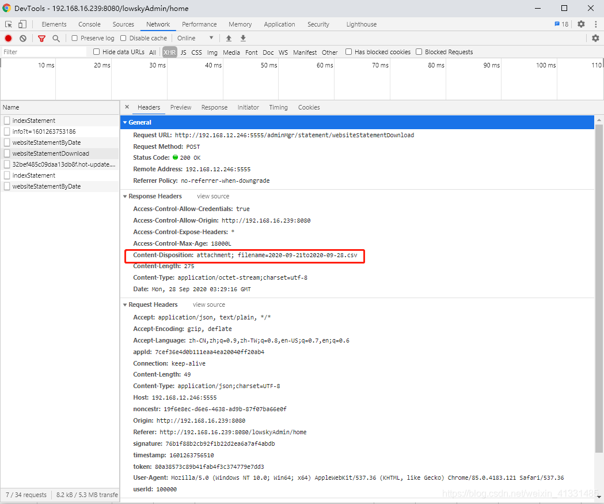Filter by WS resource type

click(x=283, y=52)
